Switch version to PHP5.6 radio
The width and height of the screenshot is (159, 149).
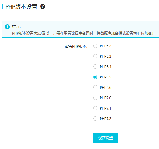click(x=95, y=87)
